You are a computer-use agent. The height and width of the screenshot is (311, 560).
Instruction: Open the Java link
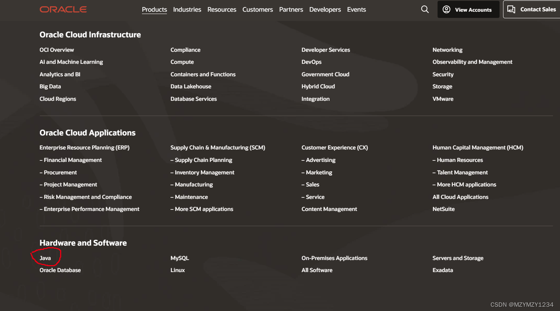pyautogui.click(x=45, y=258)
